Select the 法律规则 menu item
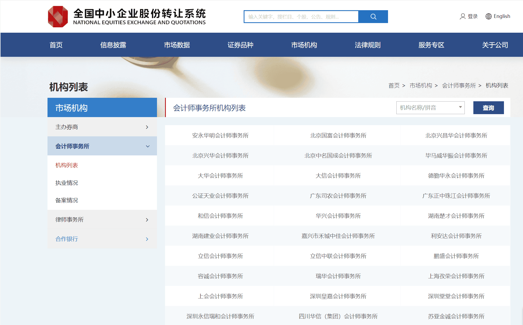Image resolution: width=523 pixels, height=325 pixels. pyautogui.click(x=368, y=45)
